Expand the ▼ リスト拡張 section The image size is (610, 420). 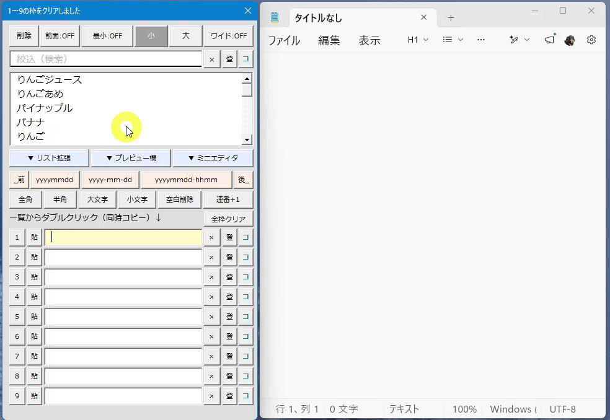point(49,158)
